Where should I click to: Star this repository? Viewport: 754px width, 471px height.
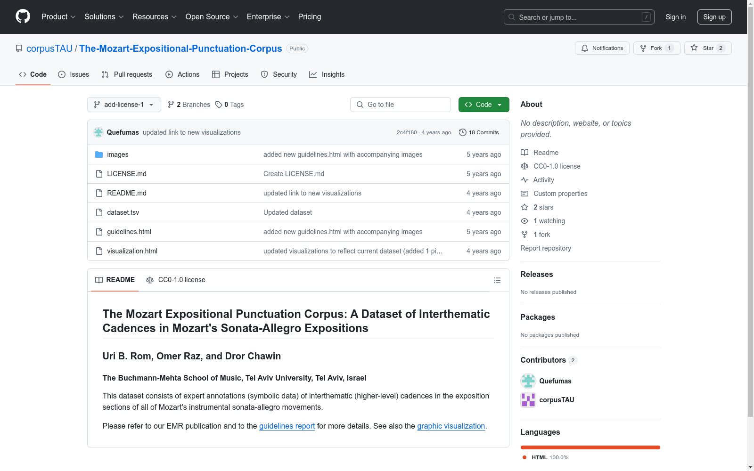tap(708, 48)
